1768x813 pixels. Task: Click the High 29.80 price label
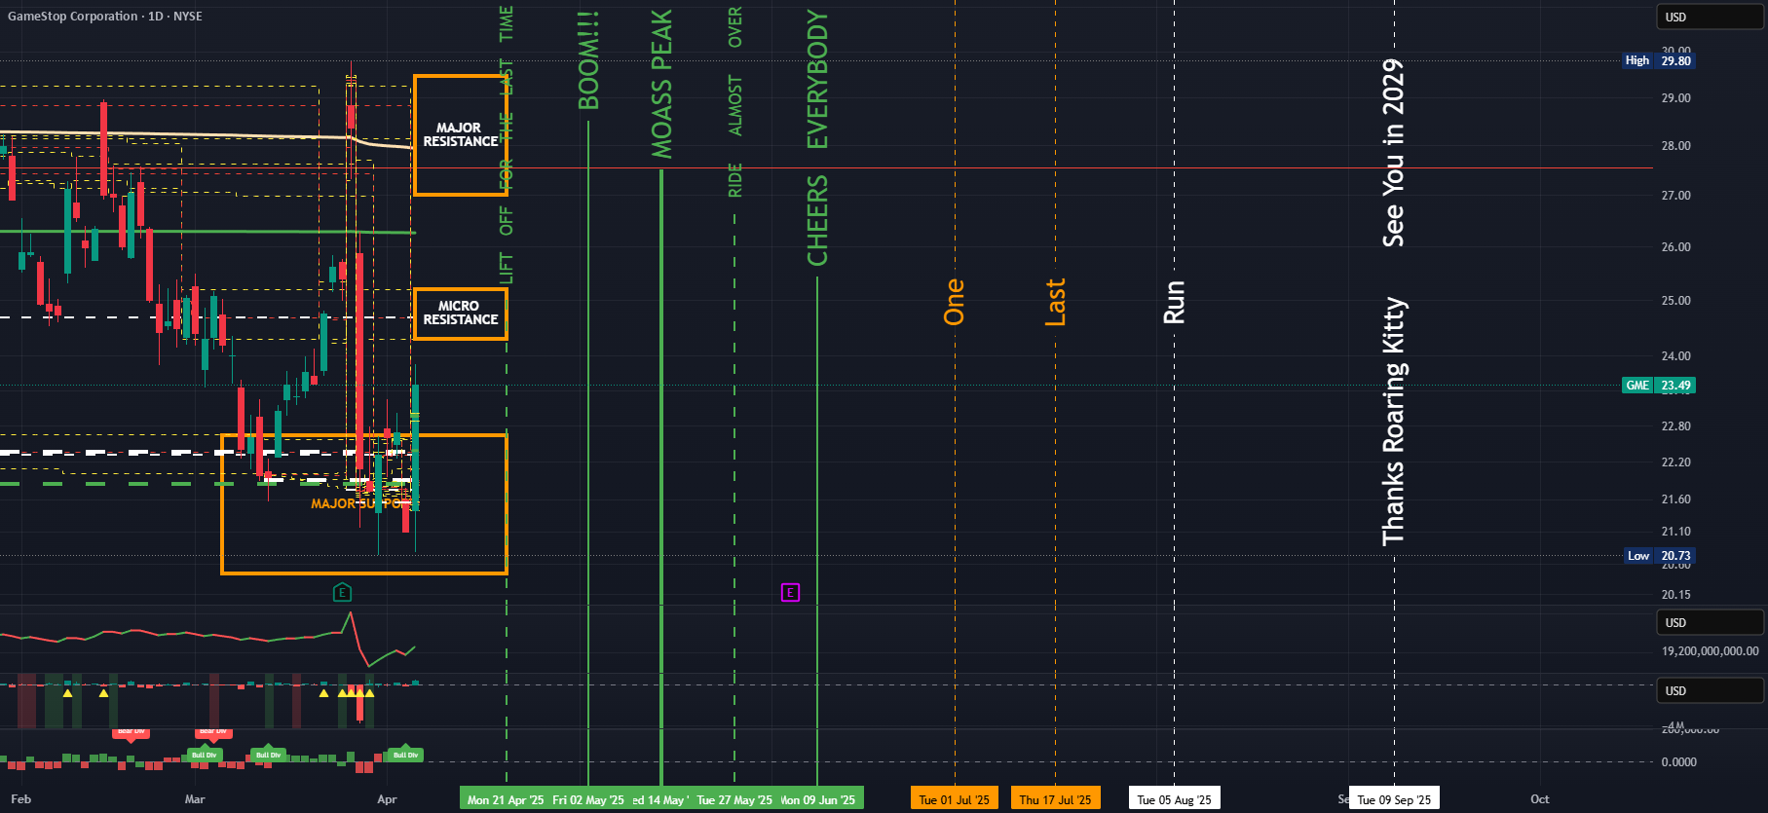(1658, 60)
